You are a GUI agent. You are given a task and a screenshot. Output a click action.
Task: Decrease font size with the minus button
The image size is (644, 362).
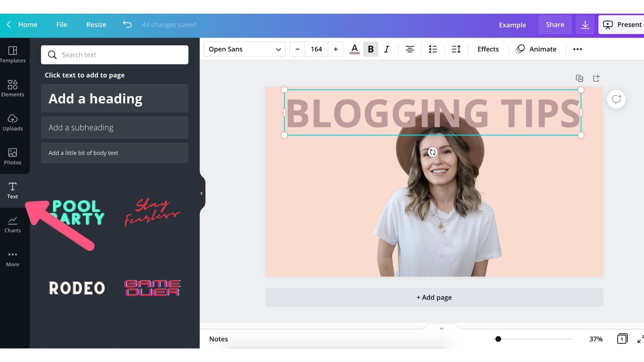297,49
